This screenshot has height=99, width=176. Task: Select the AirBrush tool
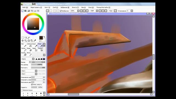pyautogui.click(x=29, y=45)
